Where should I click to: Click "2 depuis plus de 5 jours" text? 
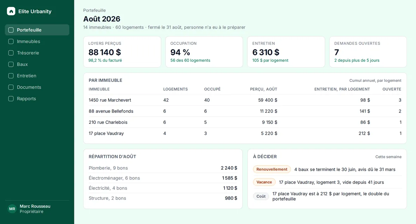pyautogui.click(x=357, y=61)
